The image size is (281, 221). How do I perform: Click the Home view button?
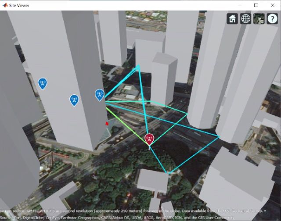(x=232, y=19)
